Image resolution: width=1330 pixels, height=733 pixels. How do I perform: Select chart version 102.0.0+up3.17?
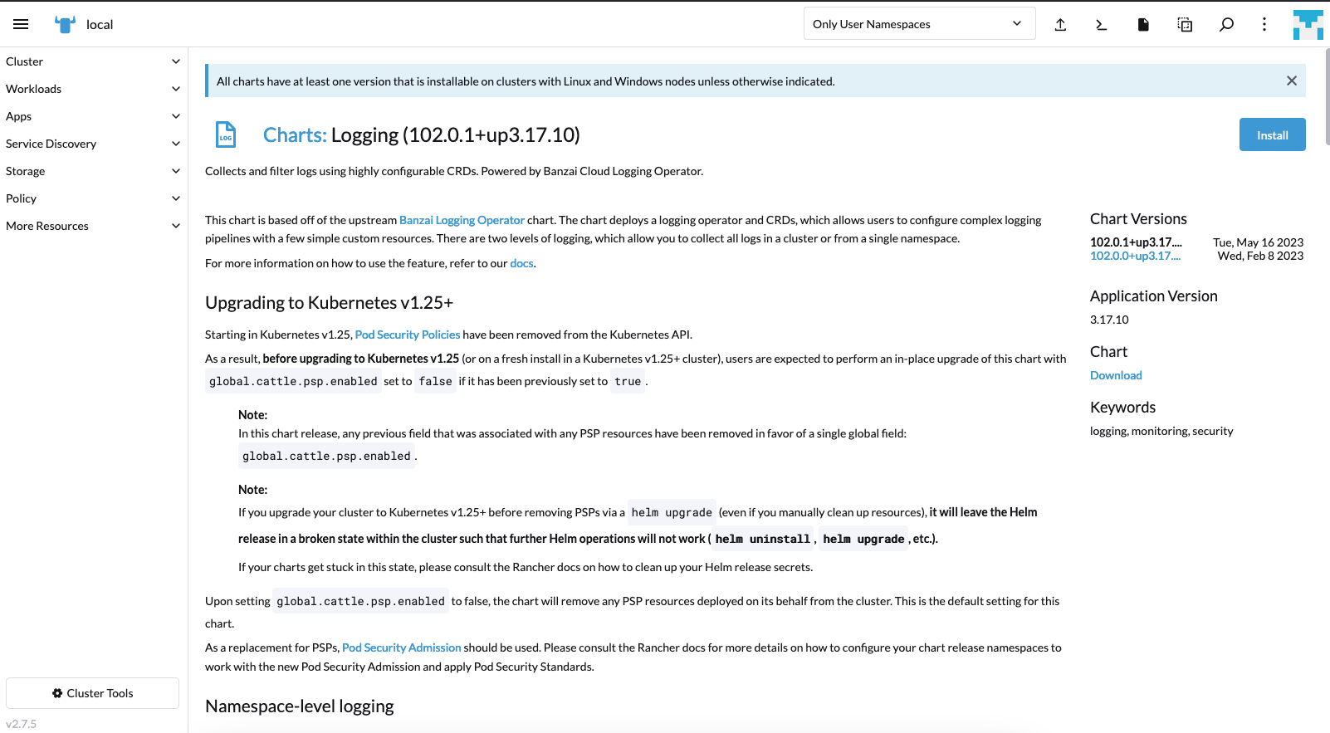[x=1135, y=256]
